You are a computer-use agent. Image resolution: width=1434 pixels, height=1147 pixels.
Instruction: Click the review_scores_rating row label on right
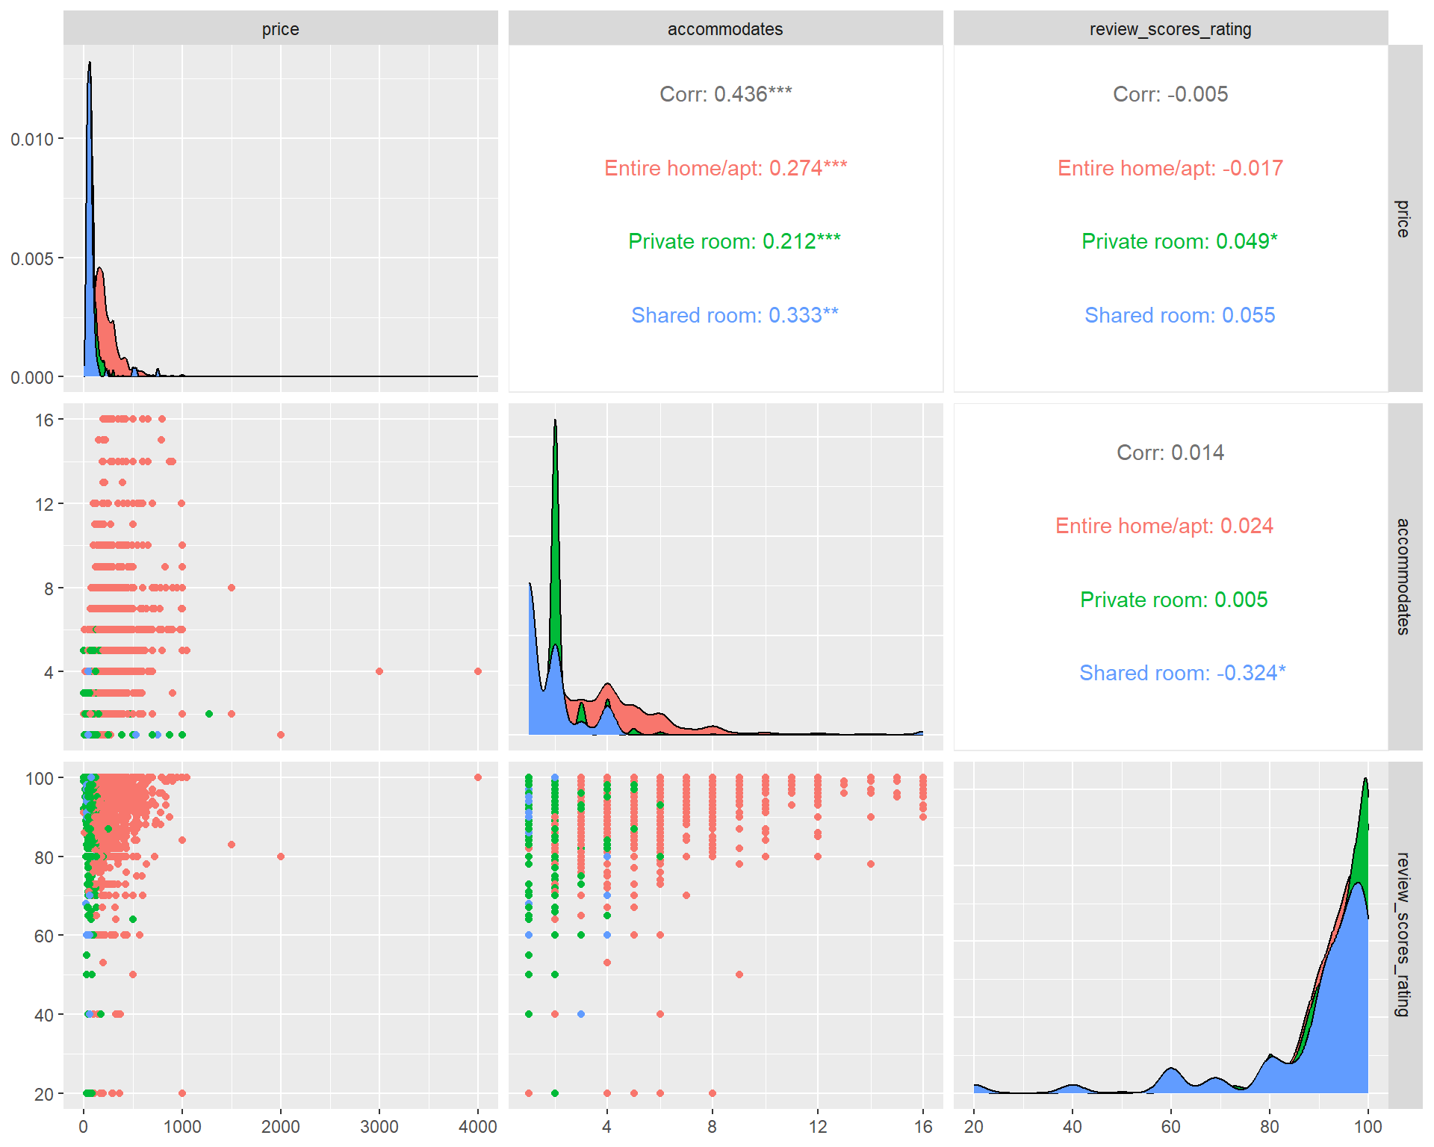pos(1404,934)
